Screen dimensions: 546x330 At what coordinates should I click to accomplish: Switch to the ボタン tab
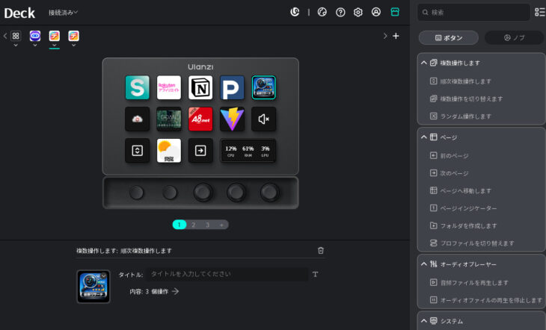449,37
